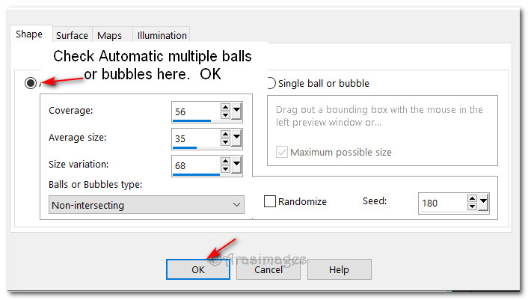Open Help for this dialog
This screenshot has height=300, width=528.
click(339, 269)
